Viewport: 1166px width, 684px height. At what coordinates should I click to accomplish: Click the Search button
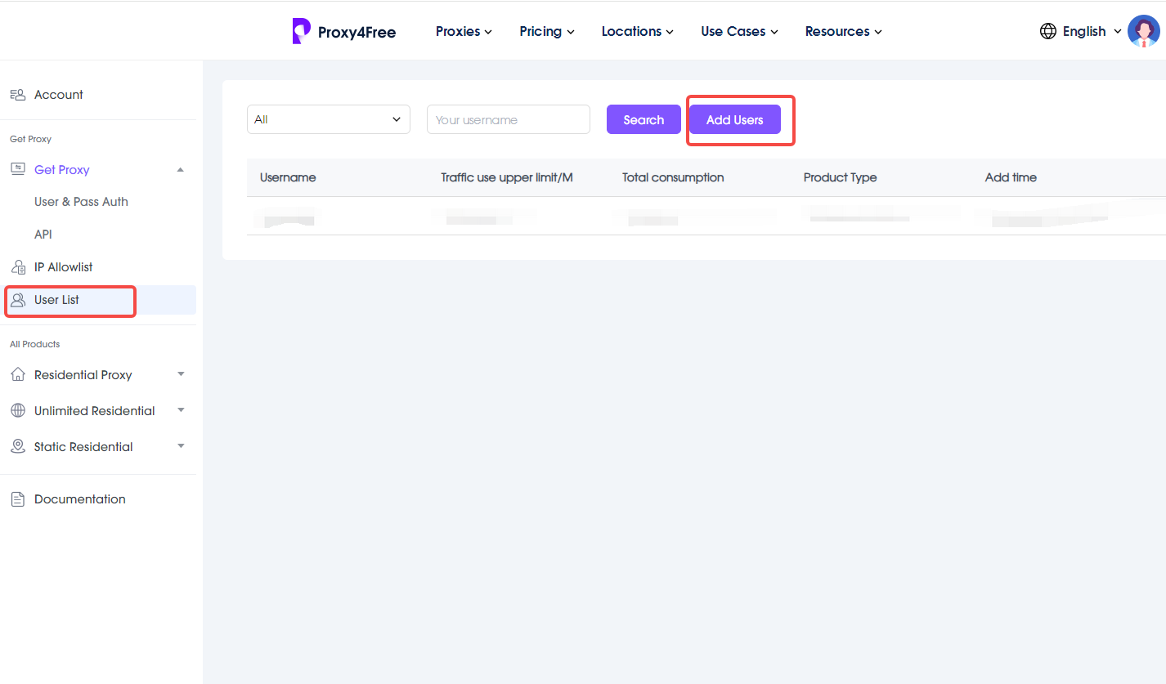(x=644, y=119)
